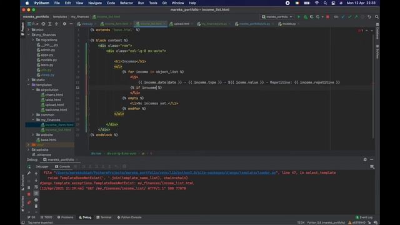View breakpoints red circles icon
Viewport: 400px width, 225px height.
click(29, 202)
